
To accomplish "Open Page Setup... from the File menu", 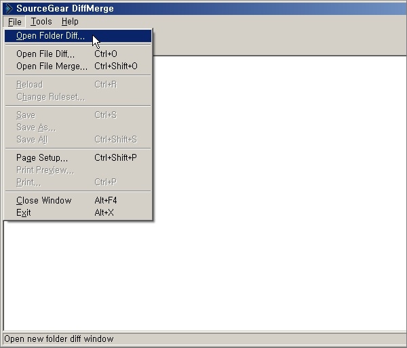I will pyautogui.click(x=78, y=158).
